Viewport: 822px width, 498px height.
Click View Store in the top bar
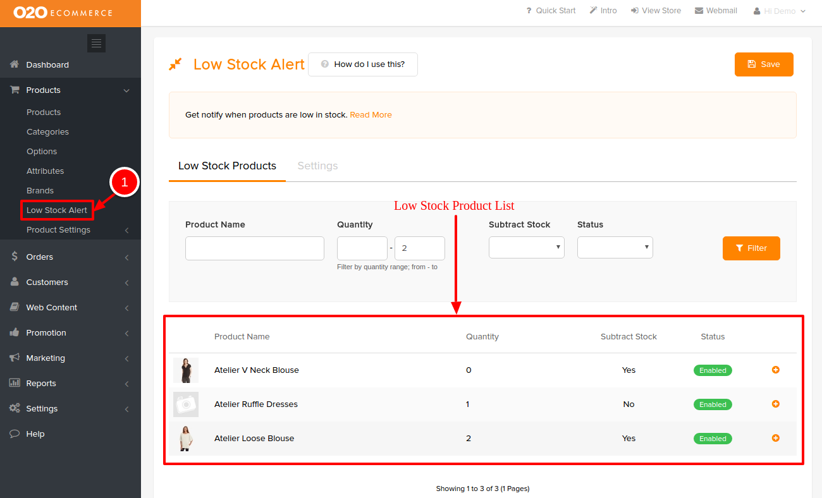tap(656, 11)
